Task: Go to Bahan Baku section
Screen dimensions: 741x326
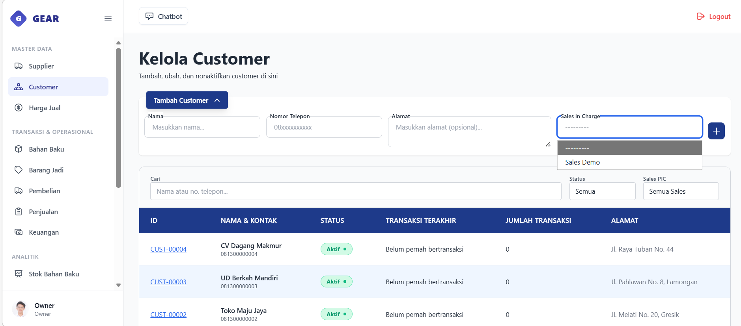Action: (58, 149)
